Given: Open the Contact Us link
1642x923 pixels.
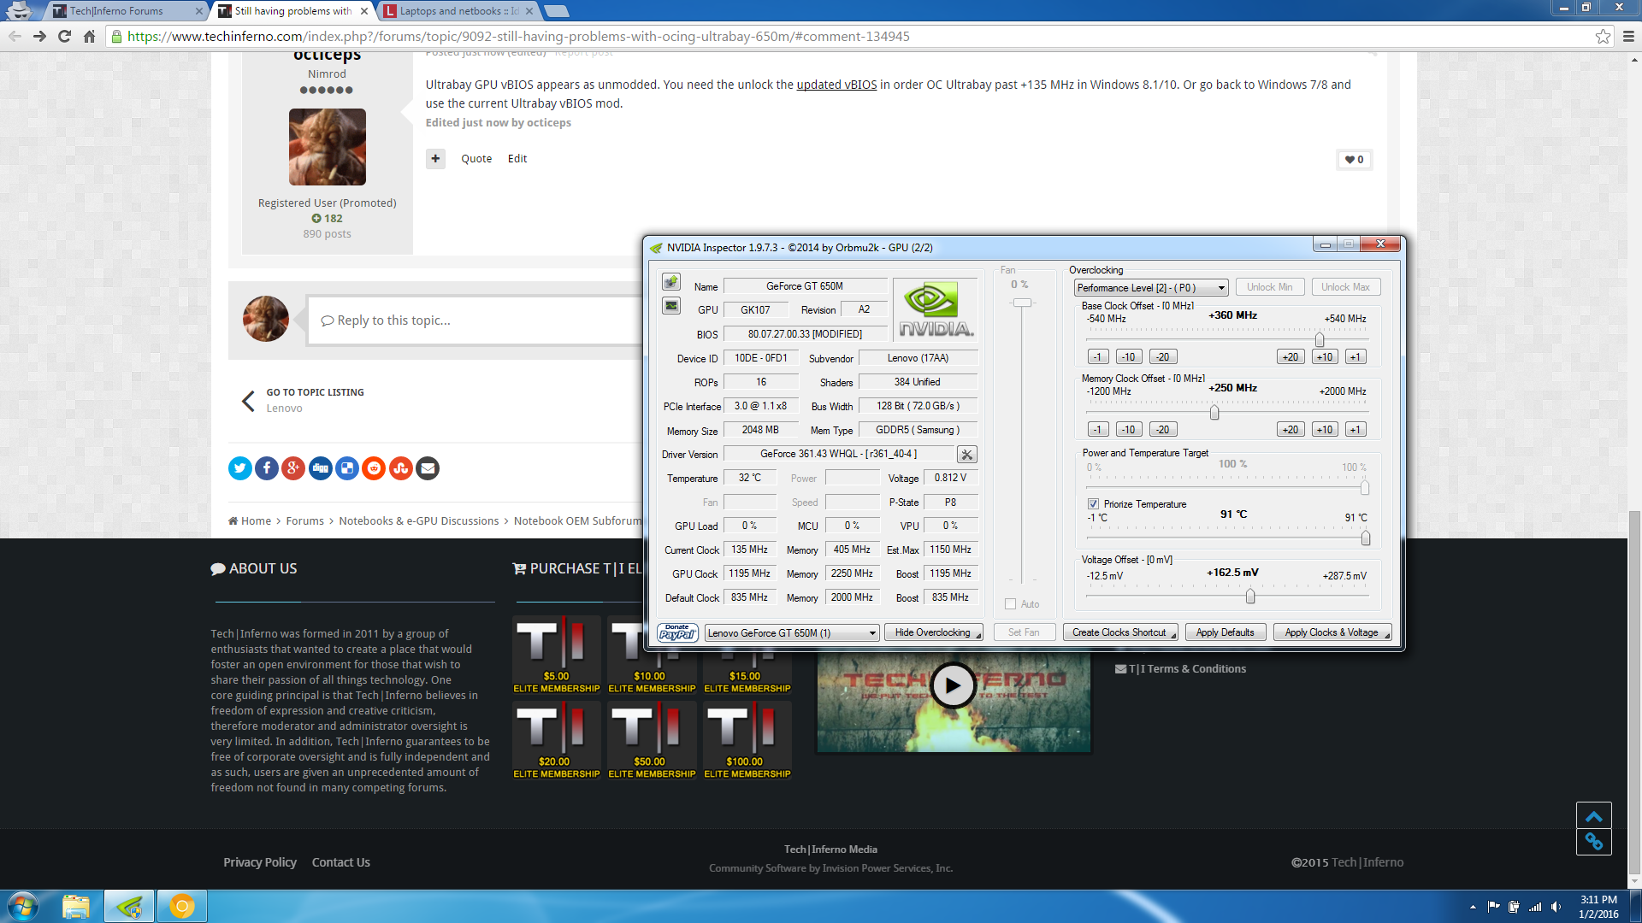Looking at the screenshot, I should [341, 862].
